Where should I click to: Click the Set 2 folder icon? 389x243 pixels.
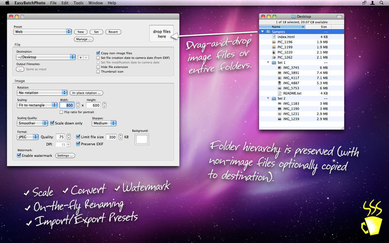tap(273, 98)
